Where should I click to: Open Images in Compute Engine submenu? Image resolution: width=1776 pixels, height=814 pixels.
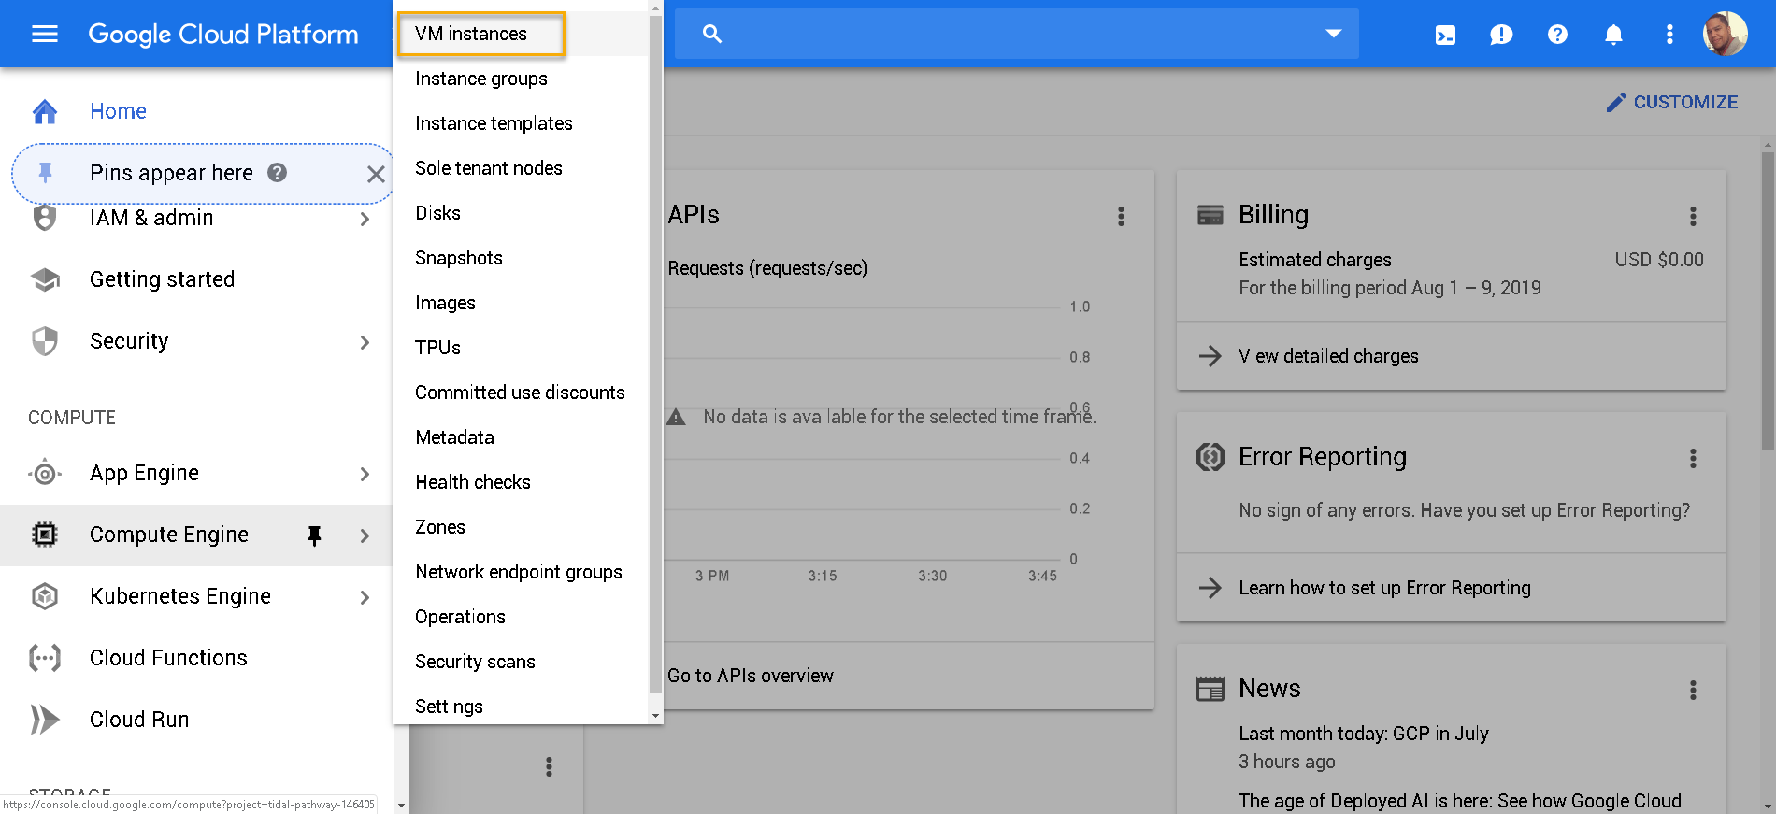pyautogui.click(x=520, y=303)
